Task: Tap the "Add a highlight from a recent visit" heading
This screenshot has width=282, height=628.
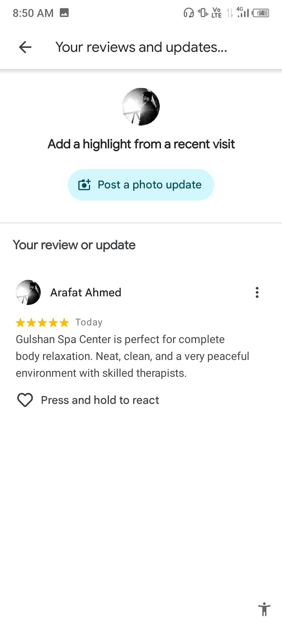Action: [141, 144]
